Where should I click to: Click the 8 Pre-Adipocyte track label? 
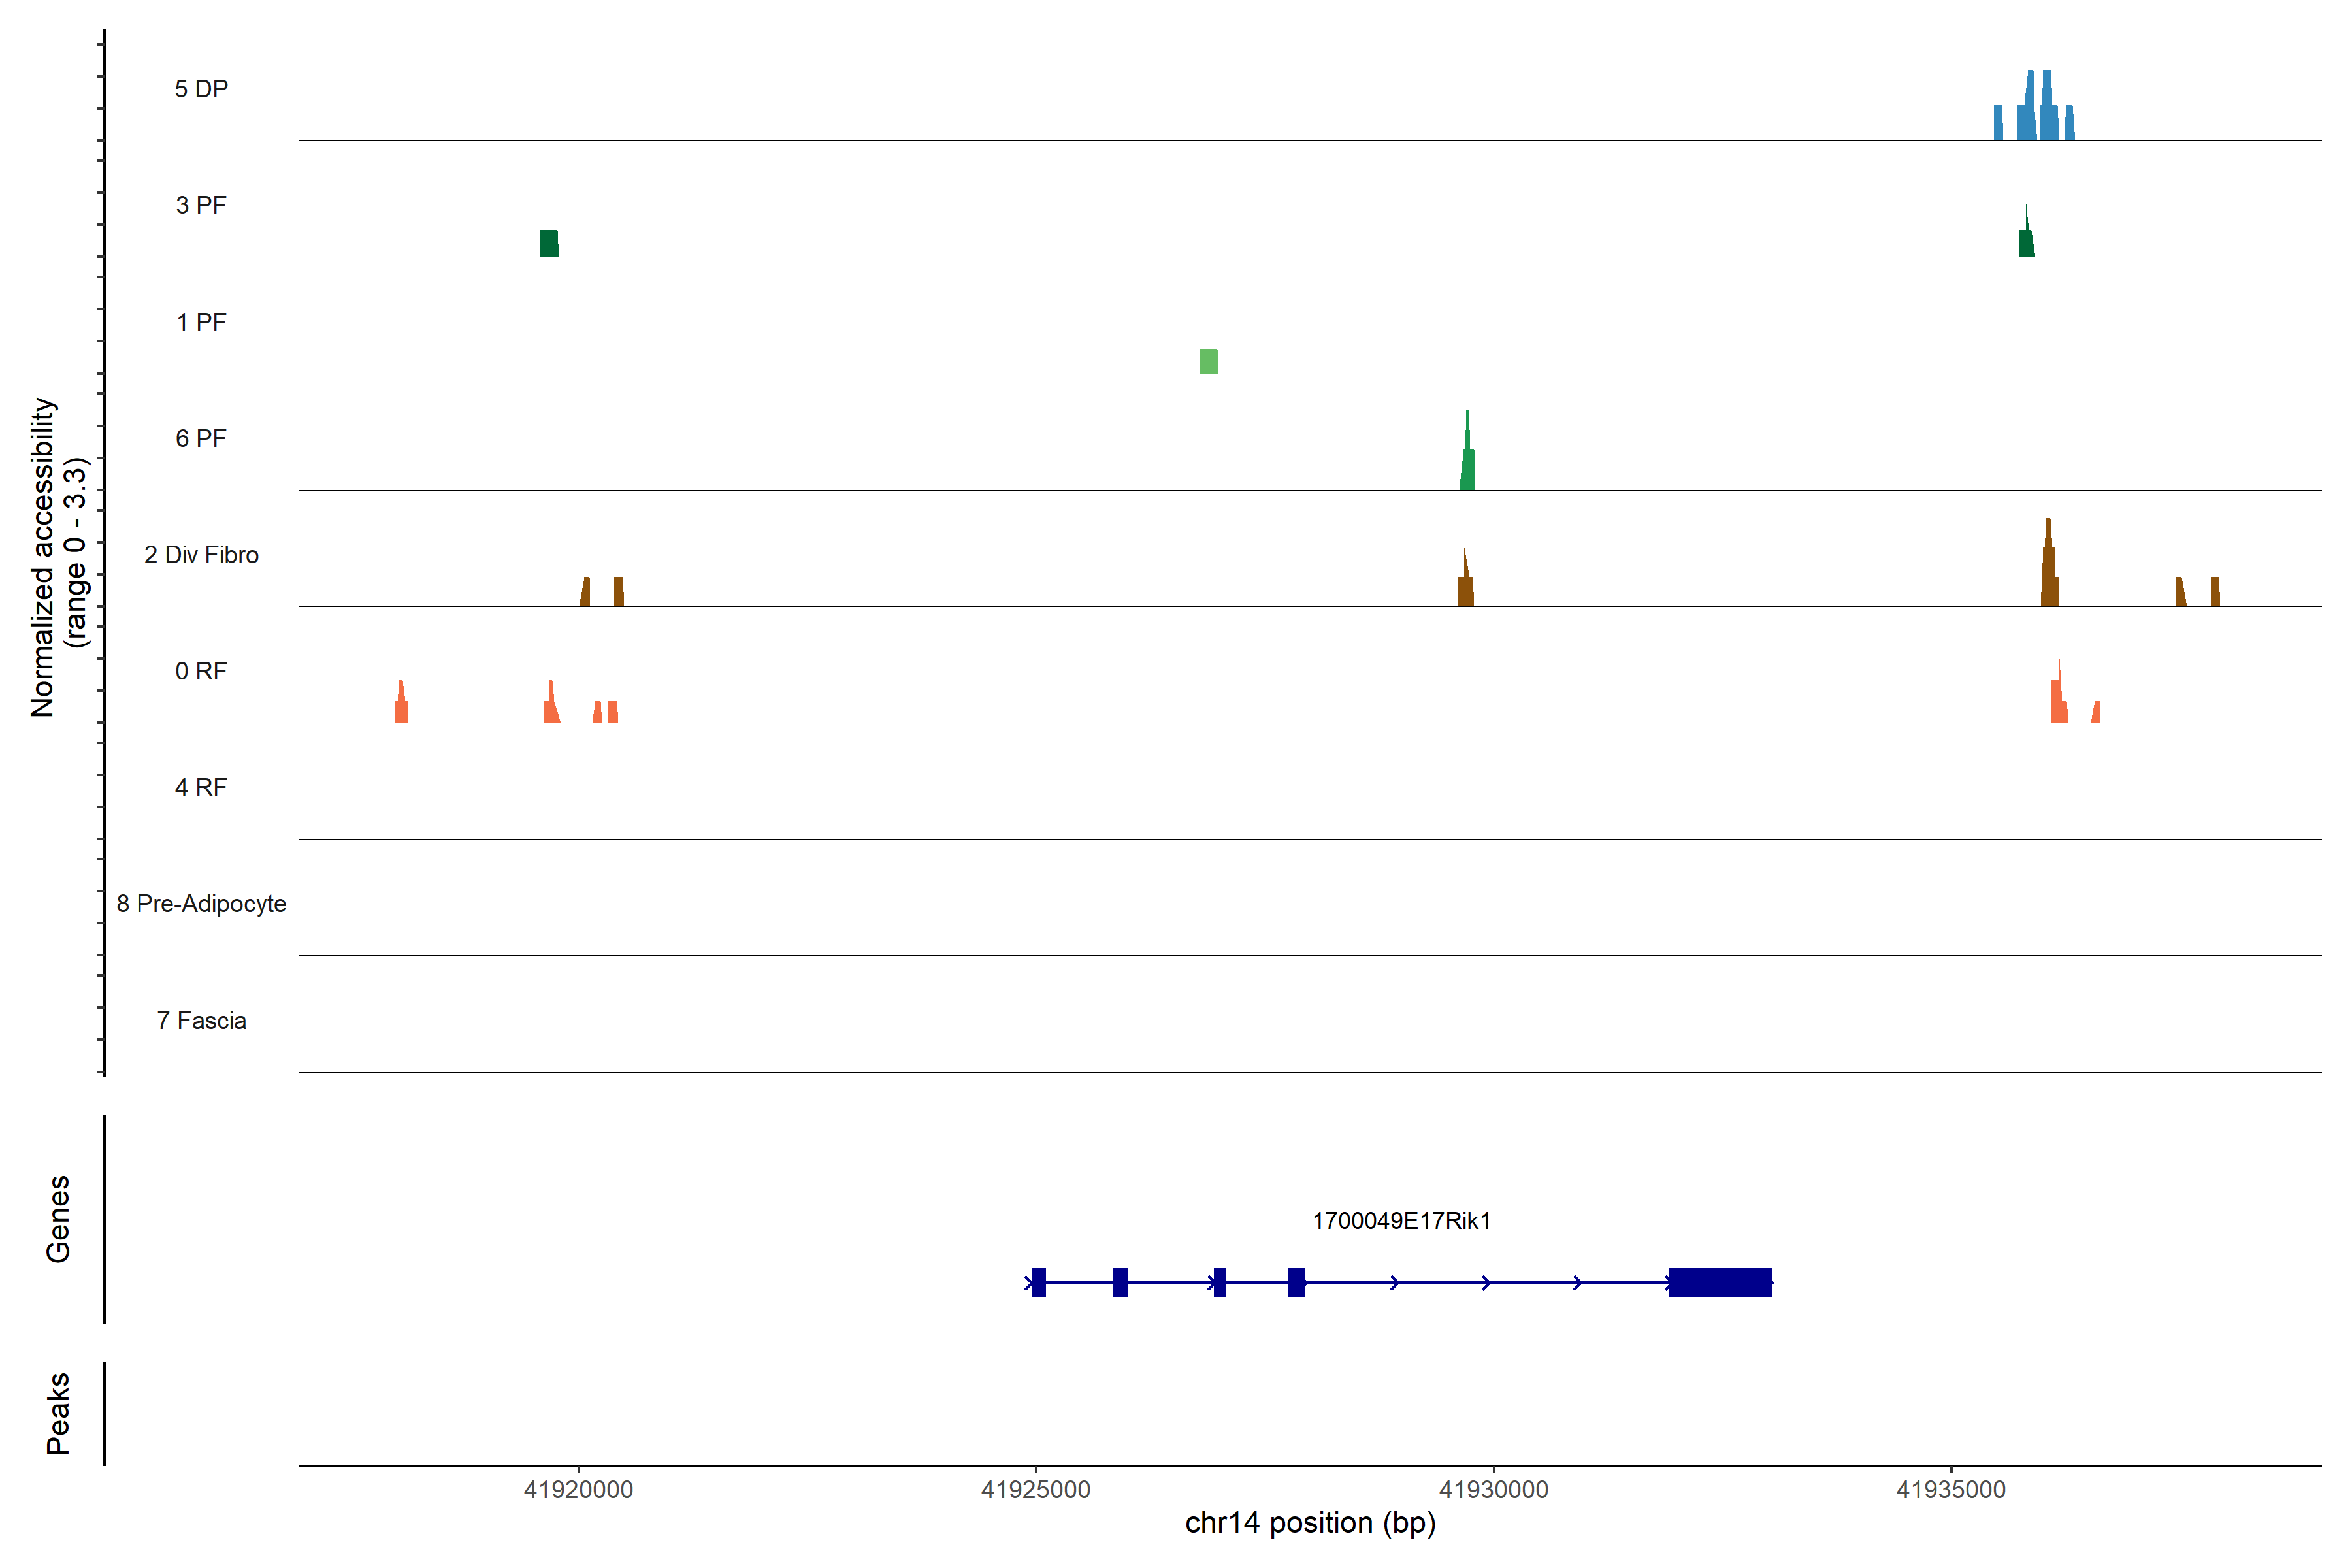click(x=201, y=904)
